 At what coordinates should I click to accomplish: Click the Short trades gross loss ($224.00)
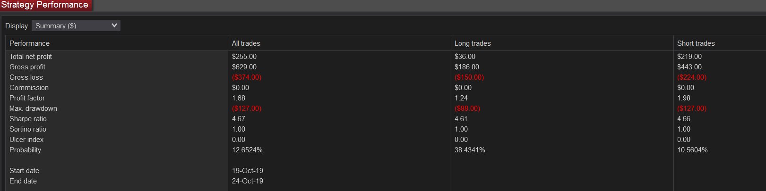pos(691,77)
